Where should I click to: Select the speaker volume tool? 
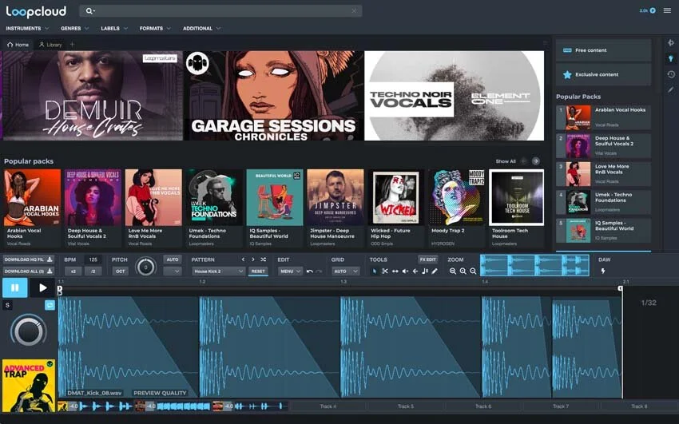click(x=405, y=271)
